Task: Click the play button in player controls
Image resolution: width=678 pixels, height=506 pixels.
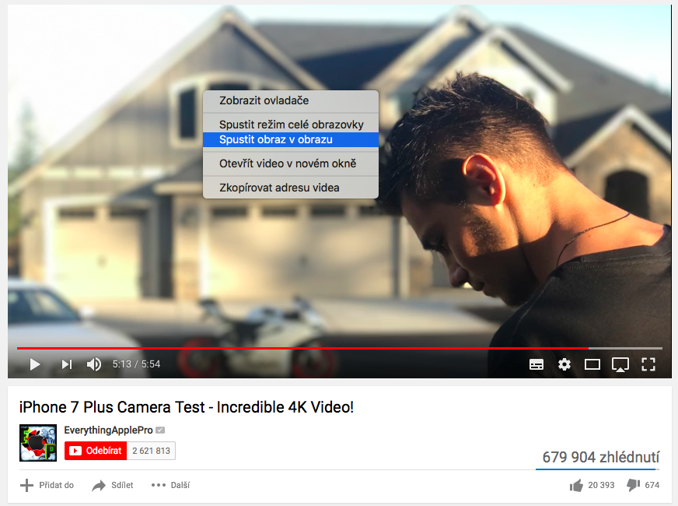Action: click(x=35, y=364)
